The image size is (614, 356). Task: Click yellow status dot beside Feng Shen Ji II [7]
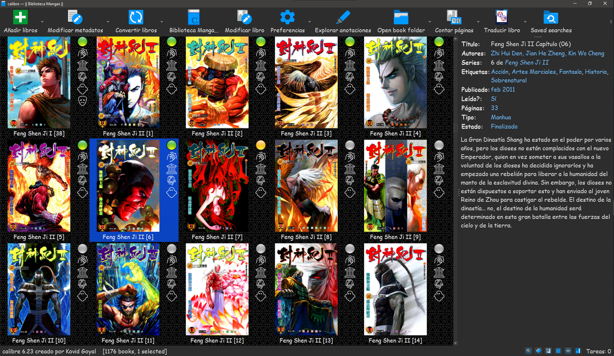[x=261, y=145]
